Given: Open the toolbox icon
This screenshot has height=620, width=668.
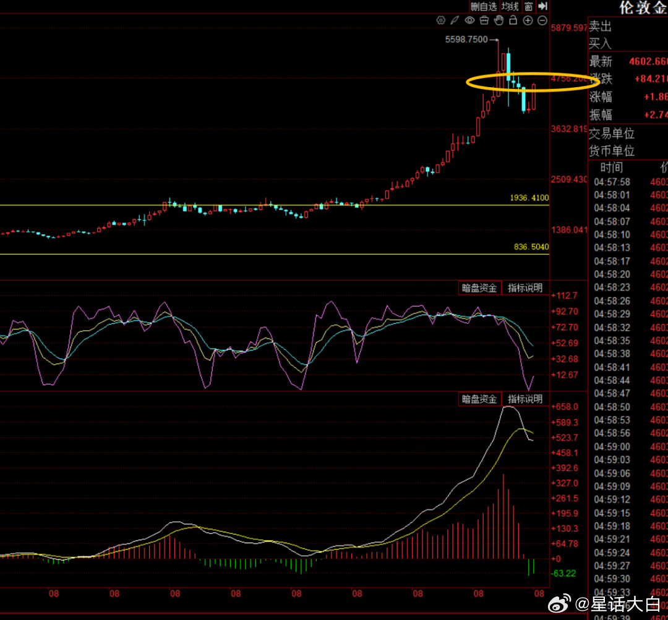Looking at the screenshot, I should click(484, 20).
